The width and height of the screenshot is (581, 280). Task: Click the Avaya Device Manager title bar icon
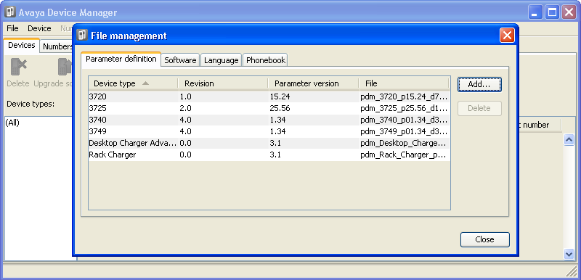coord(10,12)
